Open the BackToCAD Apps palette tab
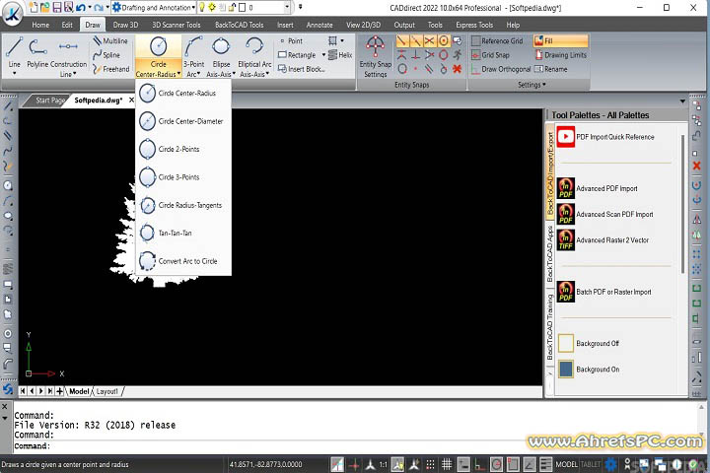The height and width of the screenshot is (473, 710). [549, 253]
